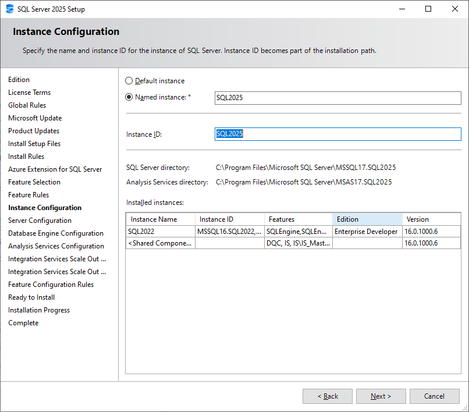Viewport: 469px width, 412px height.
Task: Click the window resize grip corner
Action: pos(465,408)
